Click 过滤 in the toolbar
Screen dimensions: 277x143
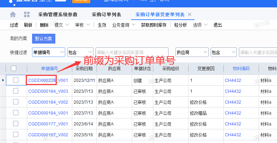pyautogui.click(x=14, y=25)
